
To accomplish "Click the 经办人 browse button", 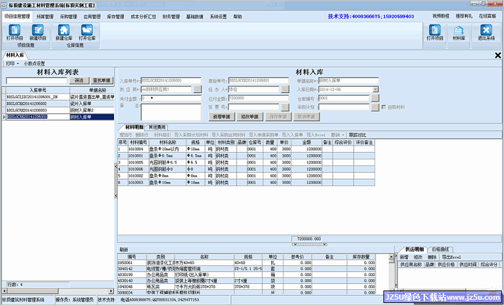I will pos(285,90).
